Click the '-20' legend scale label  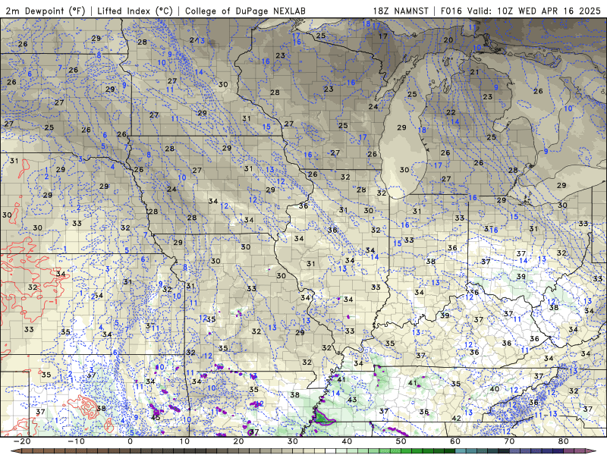22,441
